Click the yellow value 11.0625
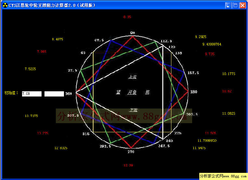 pos(229,113)
